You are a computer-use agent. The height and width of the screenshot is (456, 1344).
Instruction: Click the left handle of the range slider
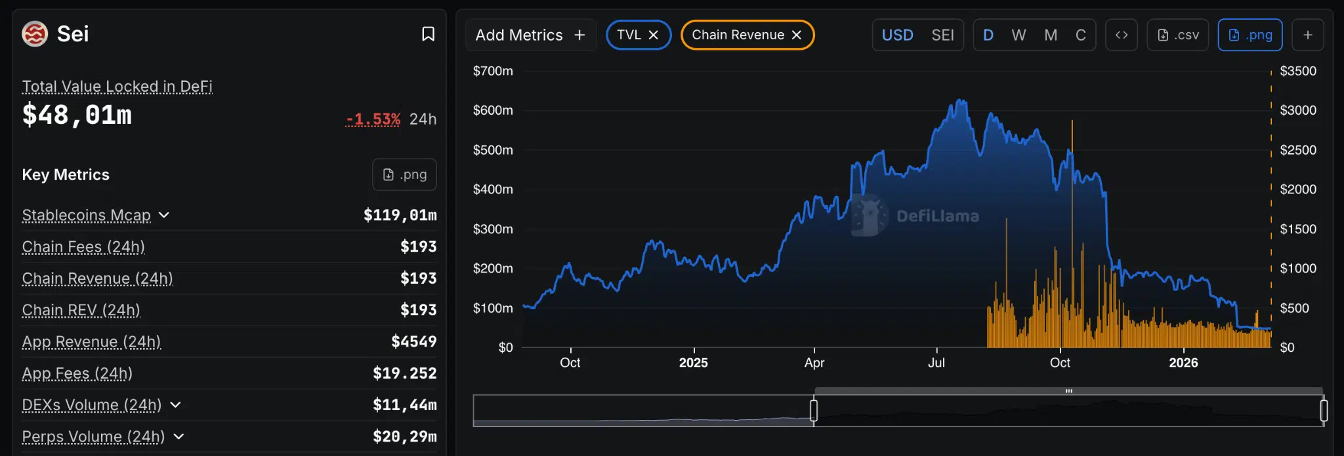coord(814,411)
